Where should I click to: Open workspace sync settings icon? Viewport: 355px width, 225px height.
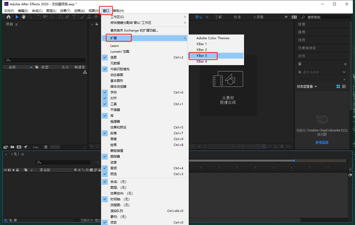point(294,17)
